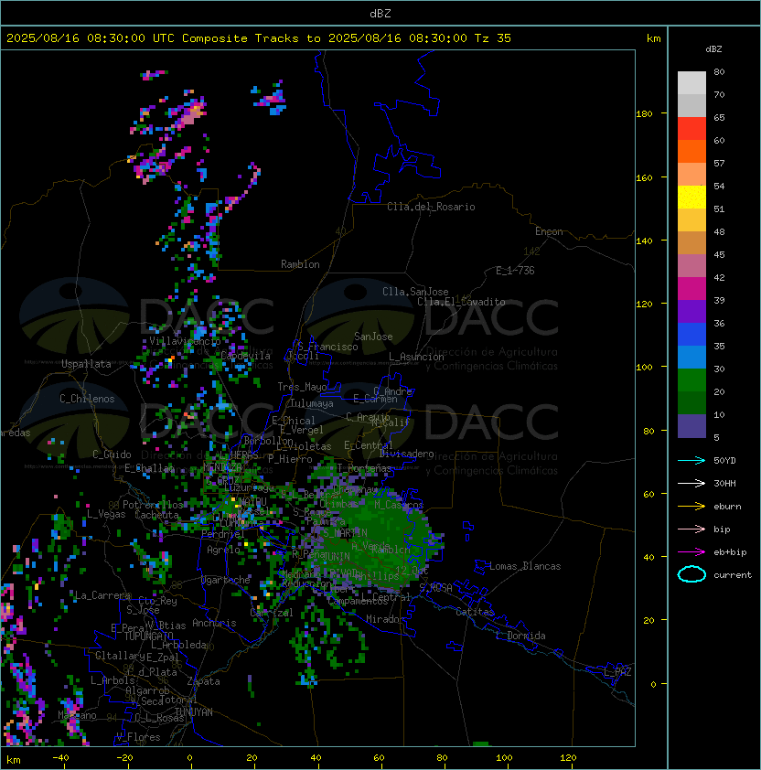Click the magenta eb+bip arrow in the legend
This screenshot has width=761, height=770.
[x=691, y=552]
